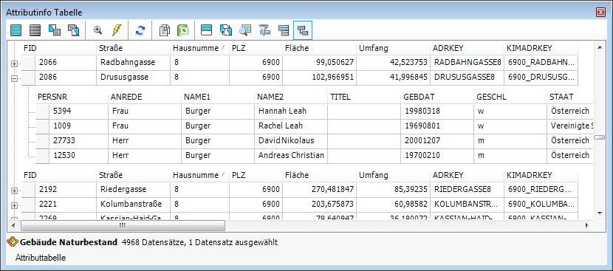Click the cell "Drususgasse"
This screenshot has height=271, width=613.
coord(134,78)
